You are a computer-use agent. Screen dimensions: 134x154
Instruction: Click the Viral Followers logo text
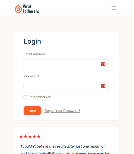tap(31, 9)
